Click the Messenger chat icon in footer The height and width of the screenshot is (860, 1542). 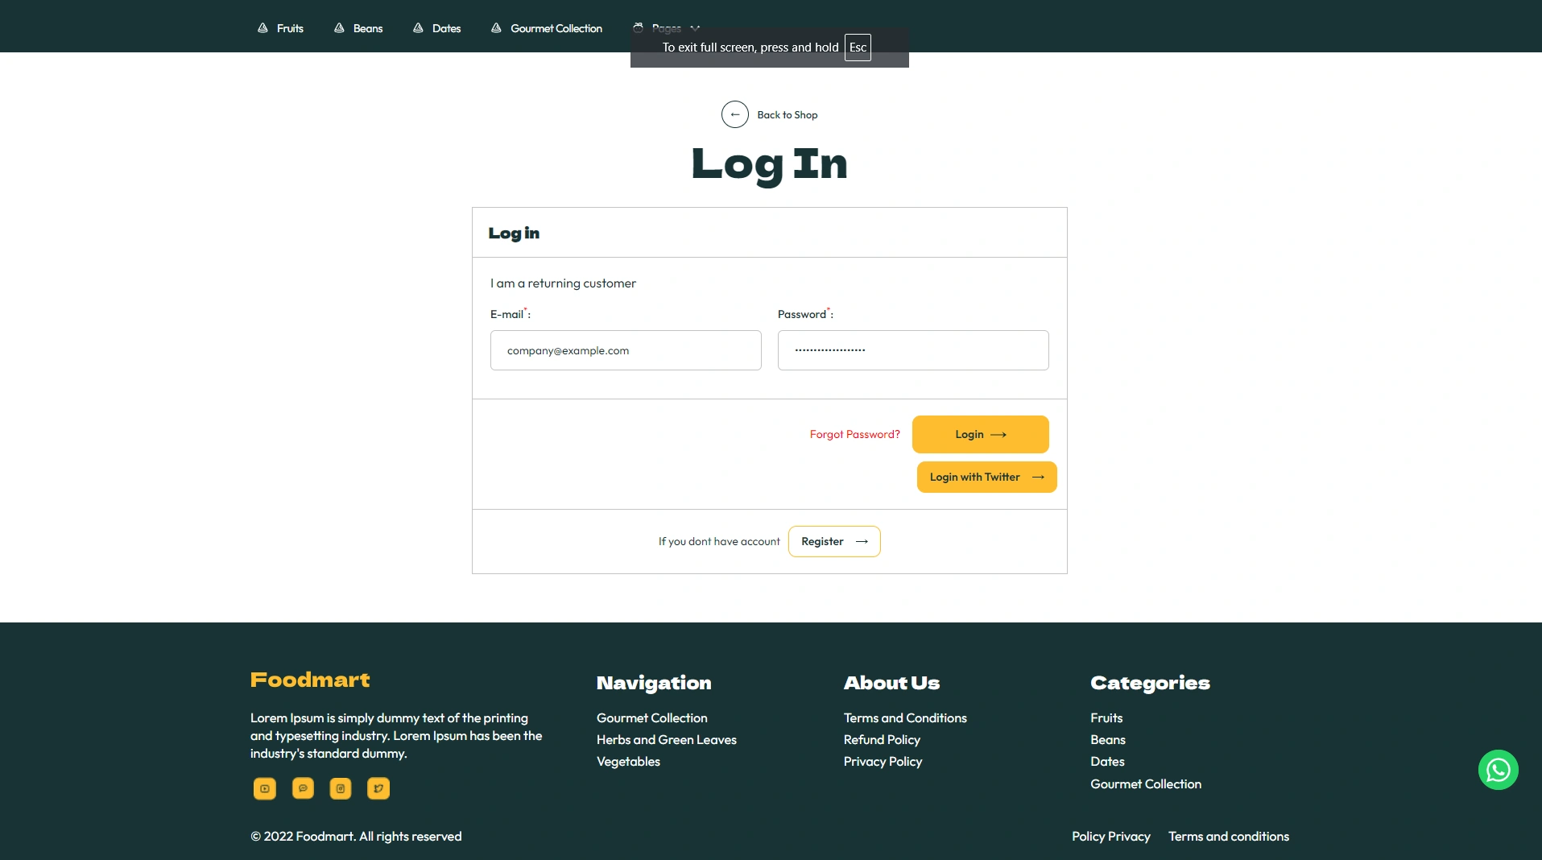tap(303, 788)
